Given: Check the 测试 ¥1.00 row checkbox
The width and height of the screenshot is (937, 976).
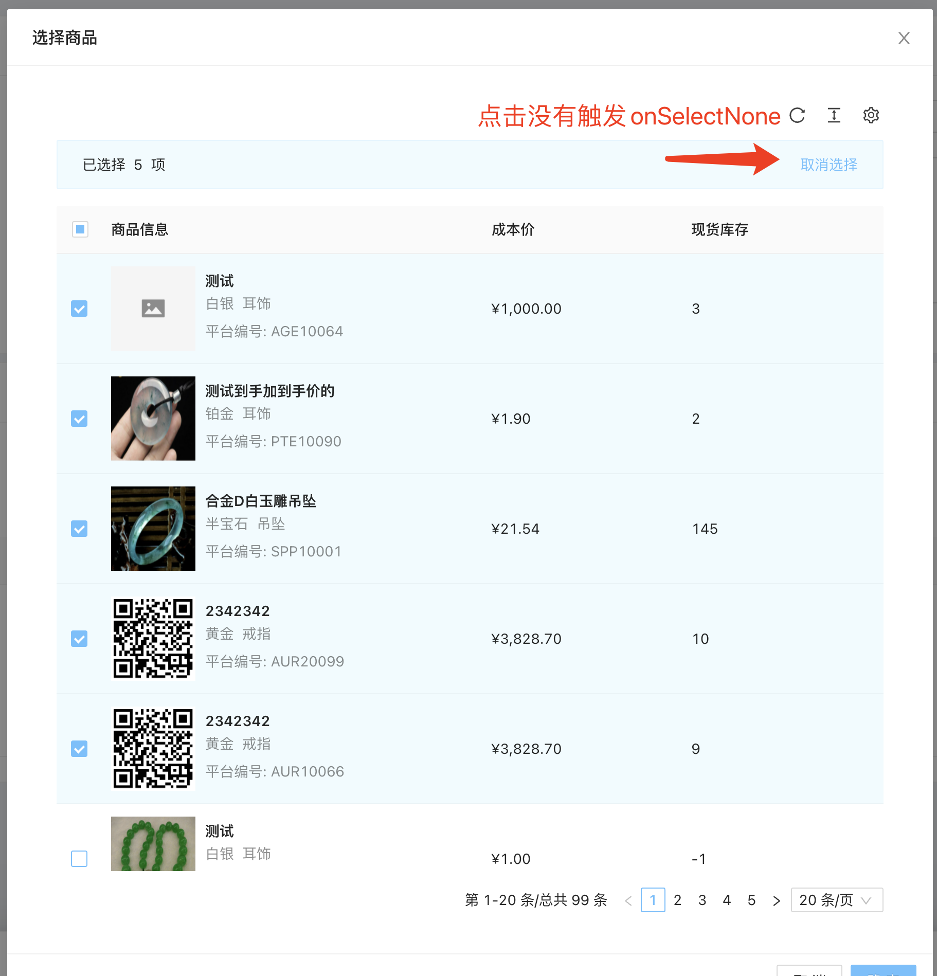Looking at the screenshot, I should (x=79, y=858).
